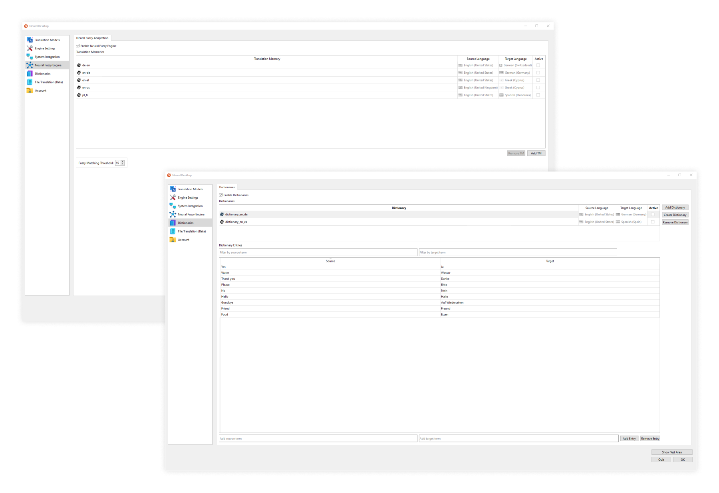This screenshot has height=493, width=719.
Task: Activate the en-us translation memory checkbox
Action: pos(538,87)
